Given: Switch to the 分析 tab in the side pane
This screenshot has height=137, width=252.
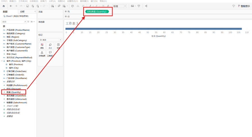Looking at the screenshot, I should pos(22,11).
